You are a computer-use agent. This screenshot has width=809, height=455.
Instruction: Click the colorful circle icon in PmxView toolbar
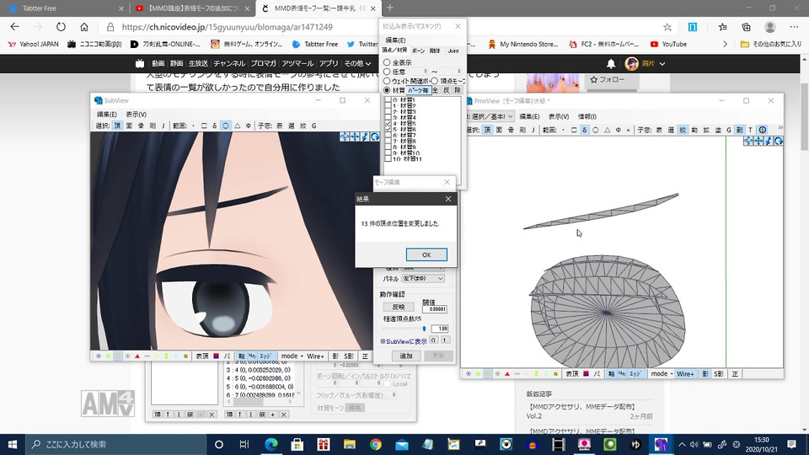tap(763, 130)
